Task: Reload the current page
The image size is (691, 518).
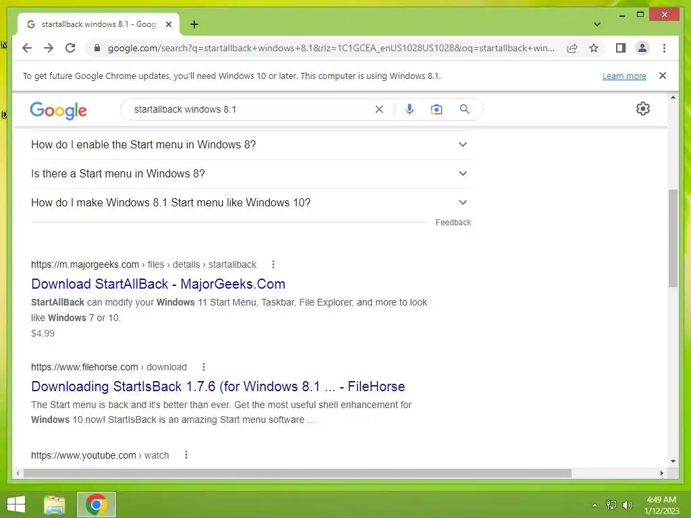Action: coord(70,48)
